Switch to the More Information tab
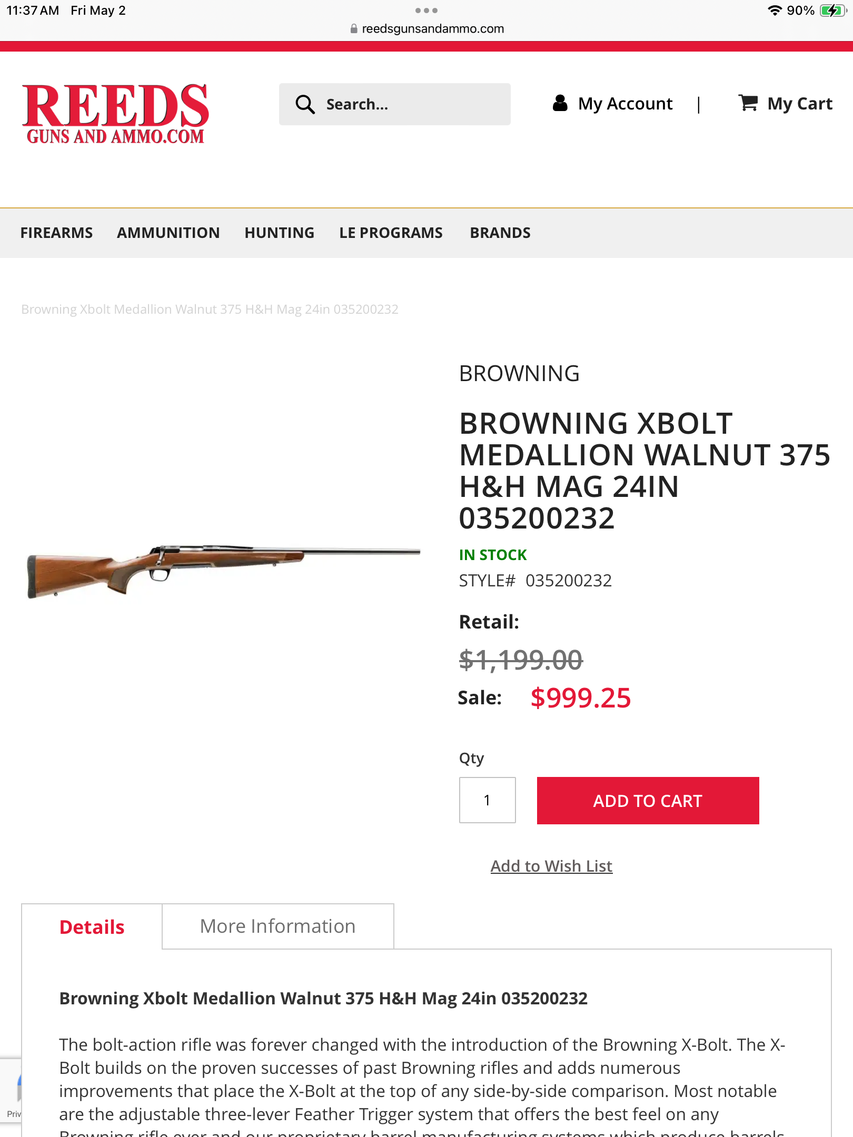This screenshot has height=1137, width=853. click(x=277, y=926)
